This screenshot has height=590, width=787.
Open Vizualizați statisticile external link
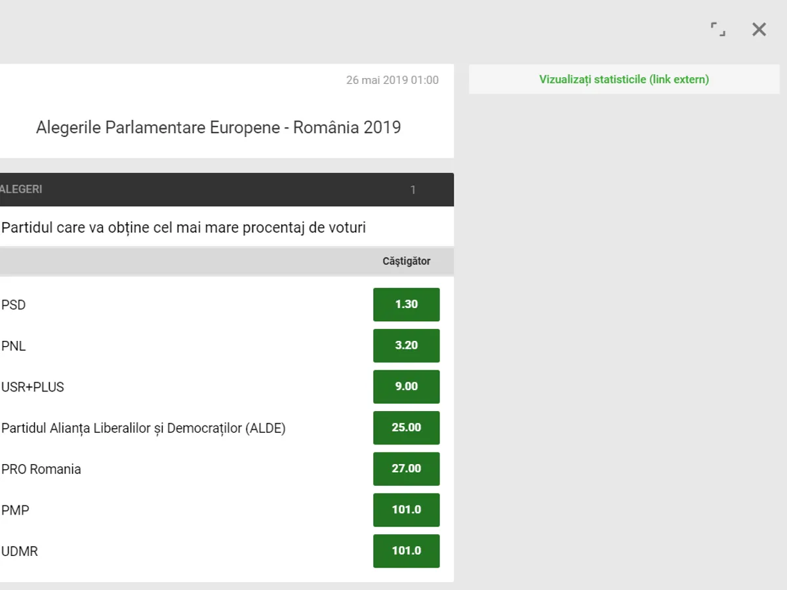coord(624,79)
